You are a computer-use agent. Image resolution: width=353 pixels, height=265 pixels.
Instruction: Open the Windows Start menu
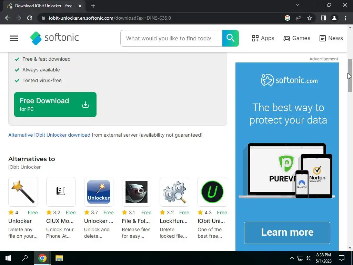[8, 258]
